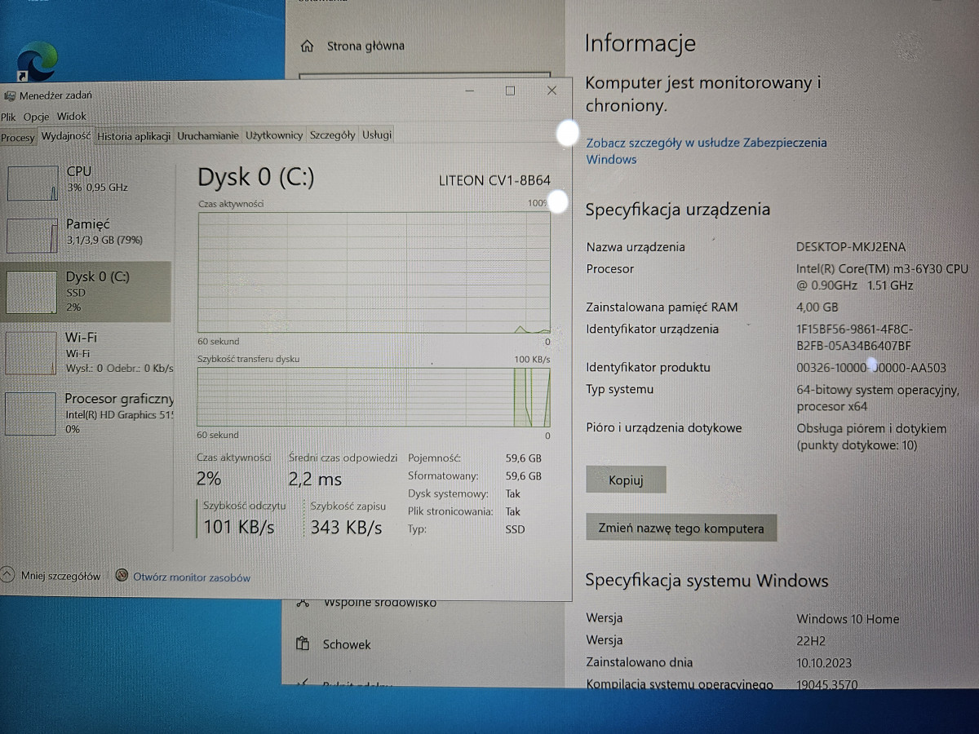
Task: Open the Opcje menu
Action: (36, 117)
